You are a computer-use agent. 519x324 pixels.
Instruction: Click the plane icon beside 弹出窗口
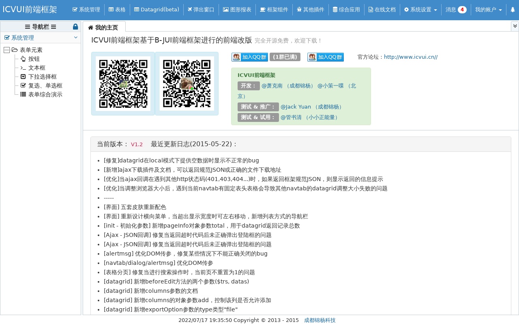click(x=190, y=9)
